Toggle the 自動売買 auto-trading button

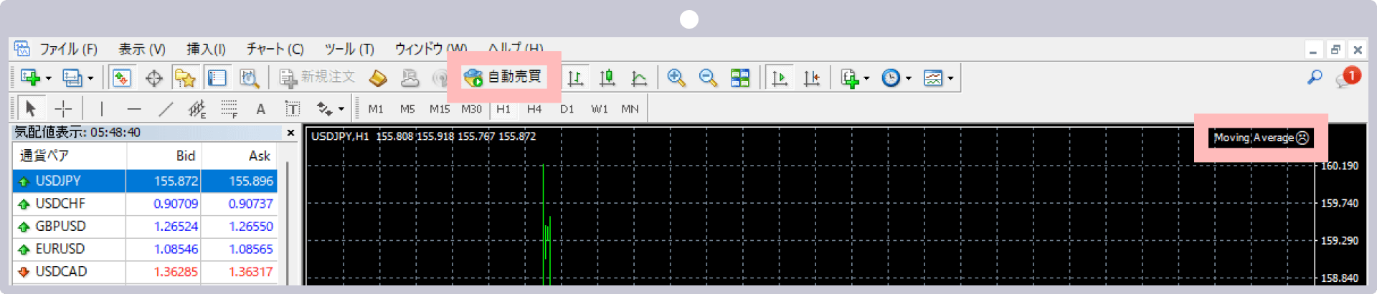[503, 77]
